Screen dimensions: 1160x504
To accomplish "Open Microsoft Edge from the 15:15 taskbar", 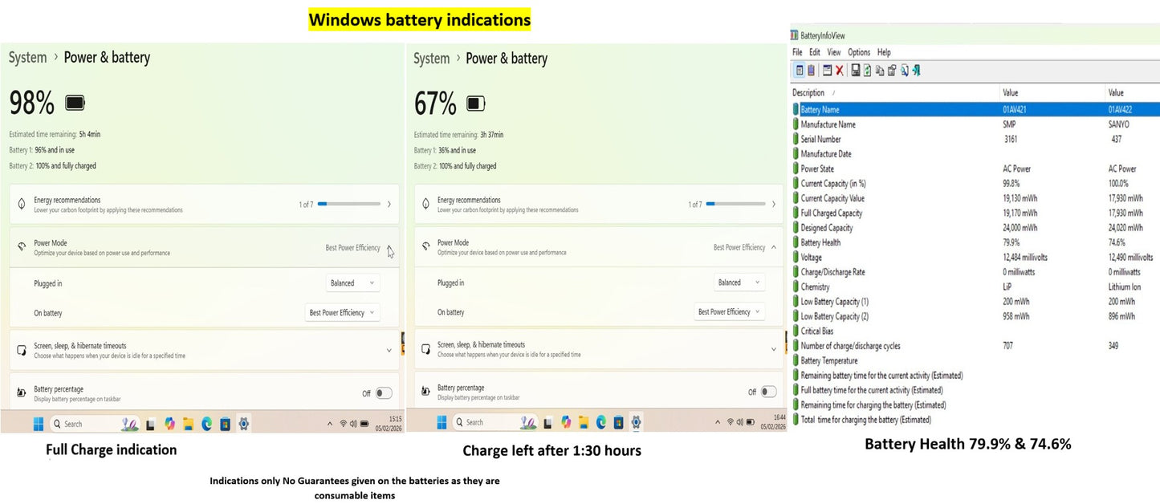I will pyautogui.click(x=206, y=424).
